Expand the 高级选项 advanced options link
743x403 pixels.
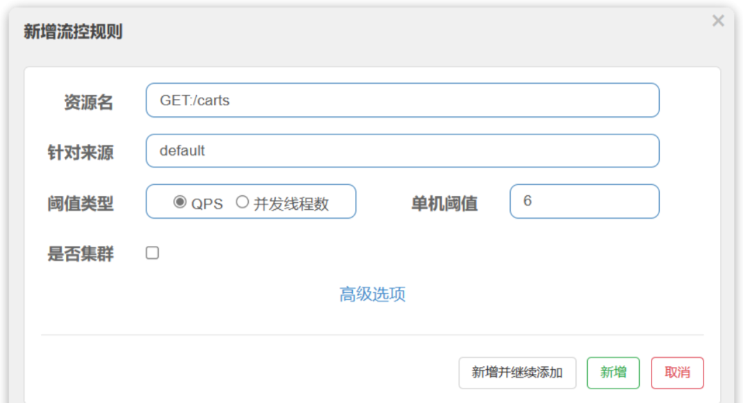click(x=372, y=294)
